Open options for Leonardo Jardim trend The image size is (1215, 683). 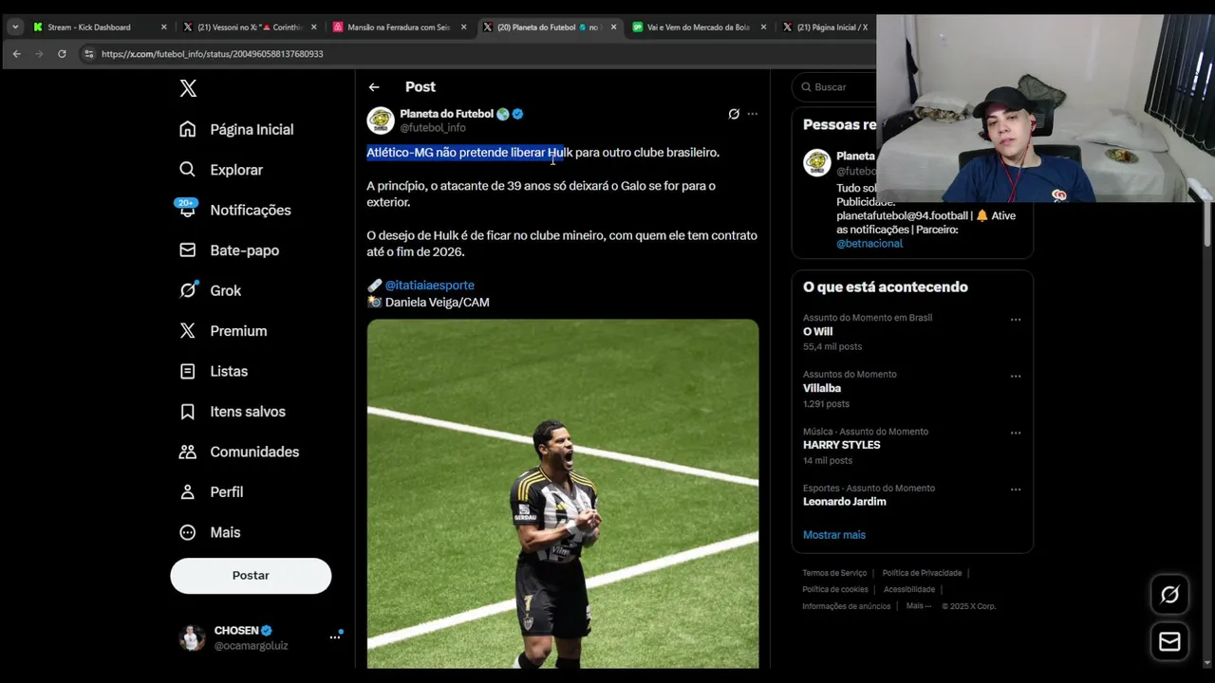[x=1016, y=490]
